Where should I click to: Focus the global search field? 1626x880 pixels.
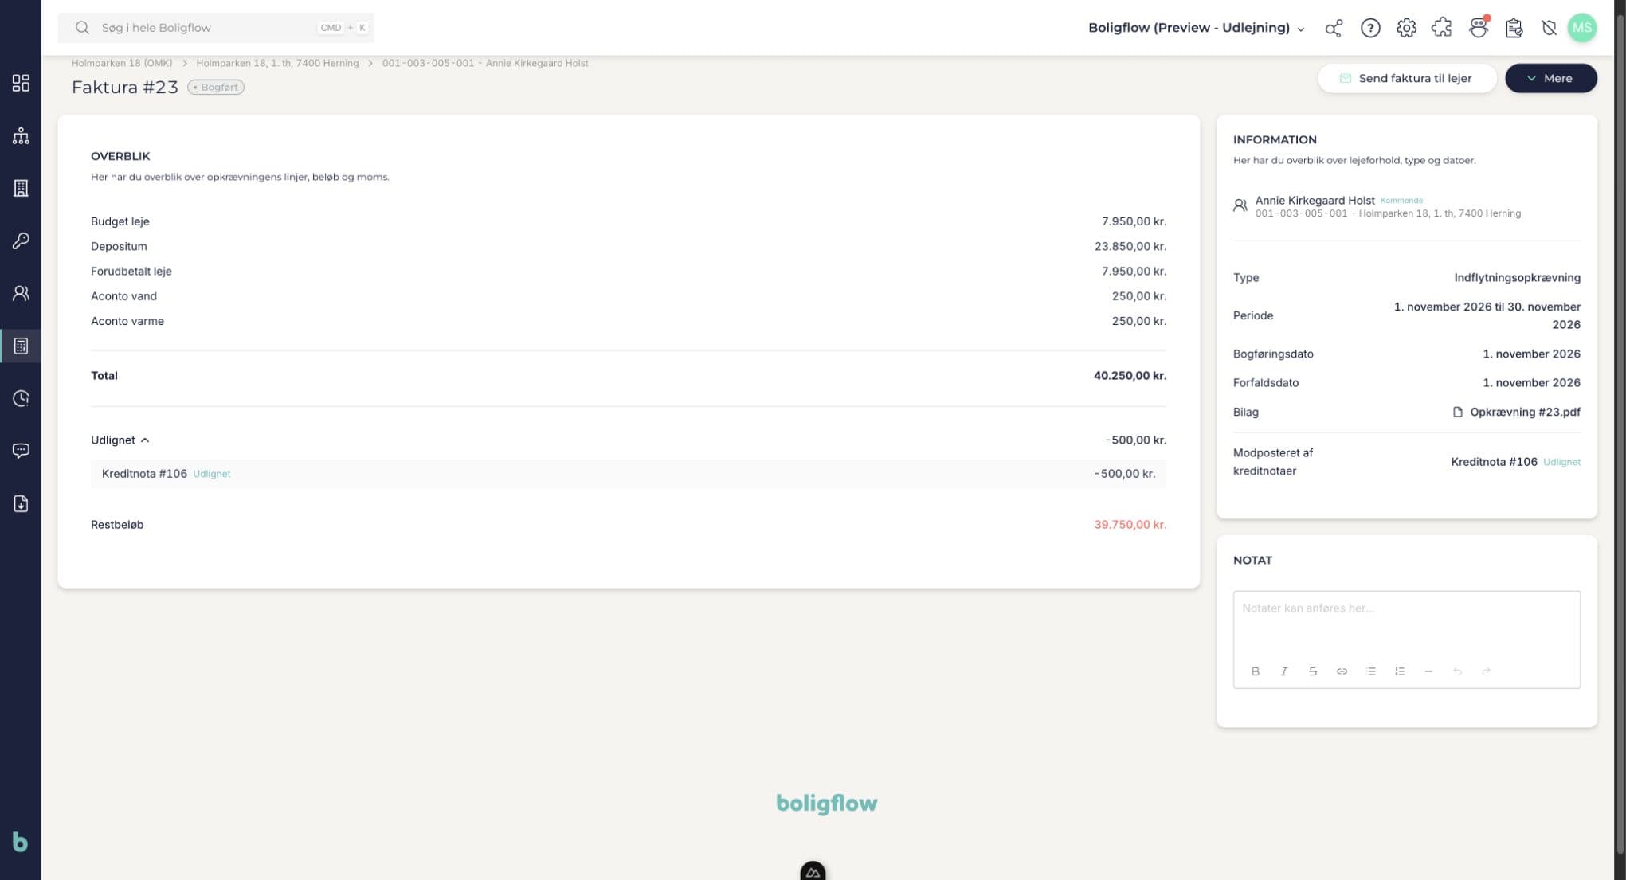(216, 28)
